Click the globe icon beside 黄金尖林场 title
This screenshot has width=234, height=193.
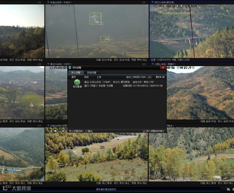click(48, 64)
